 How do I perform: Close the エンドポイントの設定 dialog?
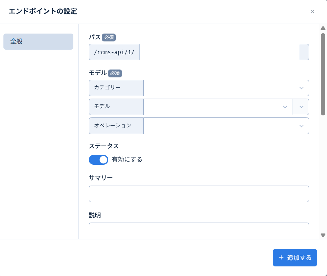tap(312, 11)
